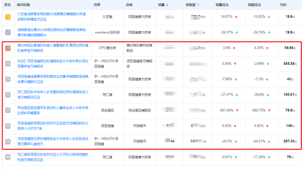Screen dimensions: 302x171
Task: Click the gray rank 7 badge
Action: [8, 110]
